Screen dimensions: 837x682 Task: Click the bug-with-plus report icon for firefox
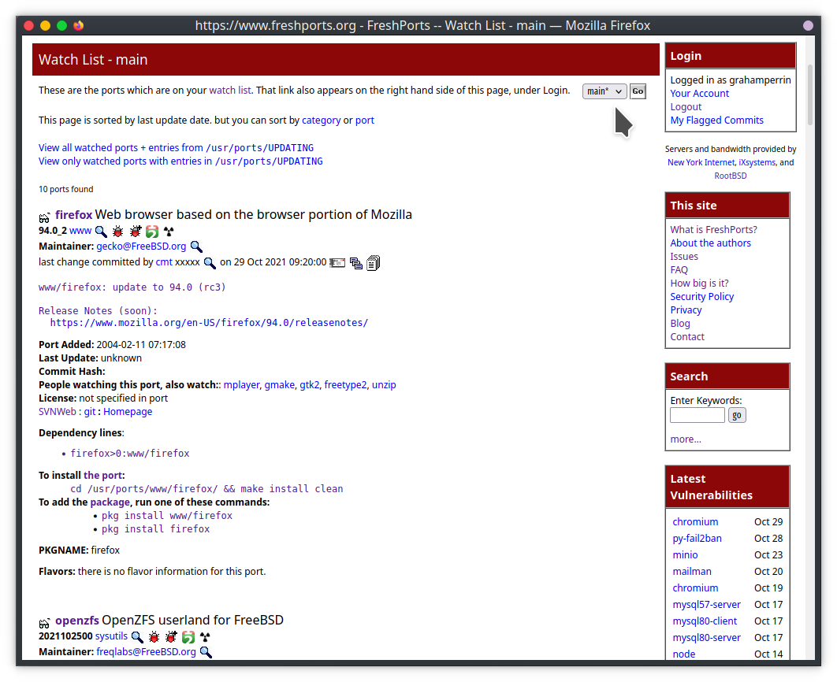[x=136, y=232]
